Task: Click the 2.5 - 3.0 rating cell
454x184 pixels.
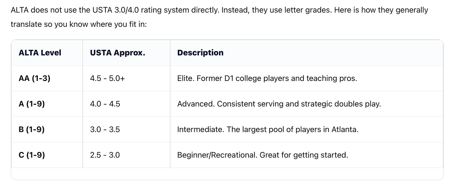Action: coord(126,155)
